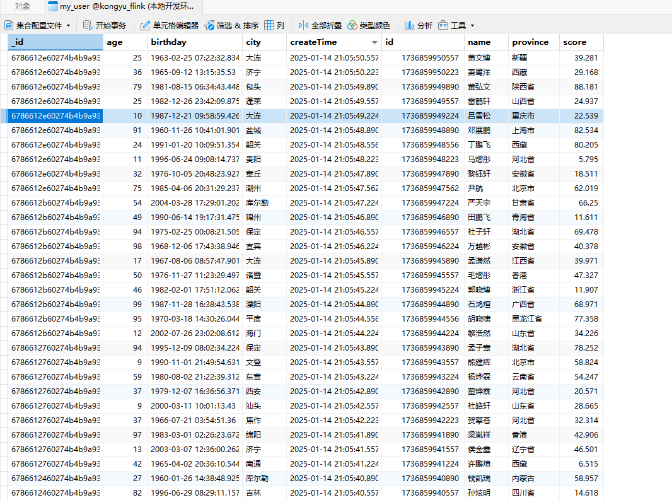Switch to the 对象 tab

(x=22, y=6)
